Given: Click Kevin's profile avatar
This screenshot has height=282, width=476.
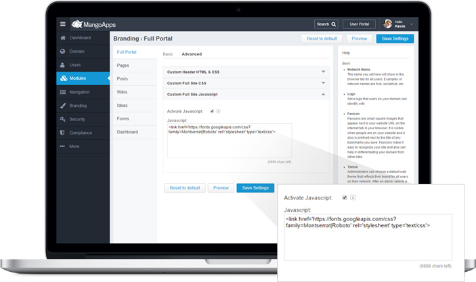Looking at the screenshot, I should pyautogui.click(x=388, y=24).
